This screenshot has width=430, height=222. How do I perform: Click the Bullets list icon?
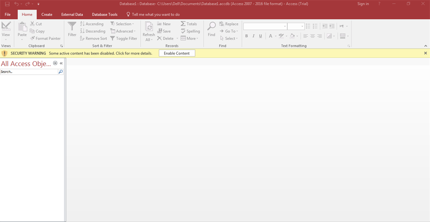(x=308, y=26)
